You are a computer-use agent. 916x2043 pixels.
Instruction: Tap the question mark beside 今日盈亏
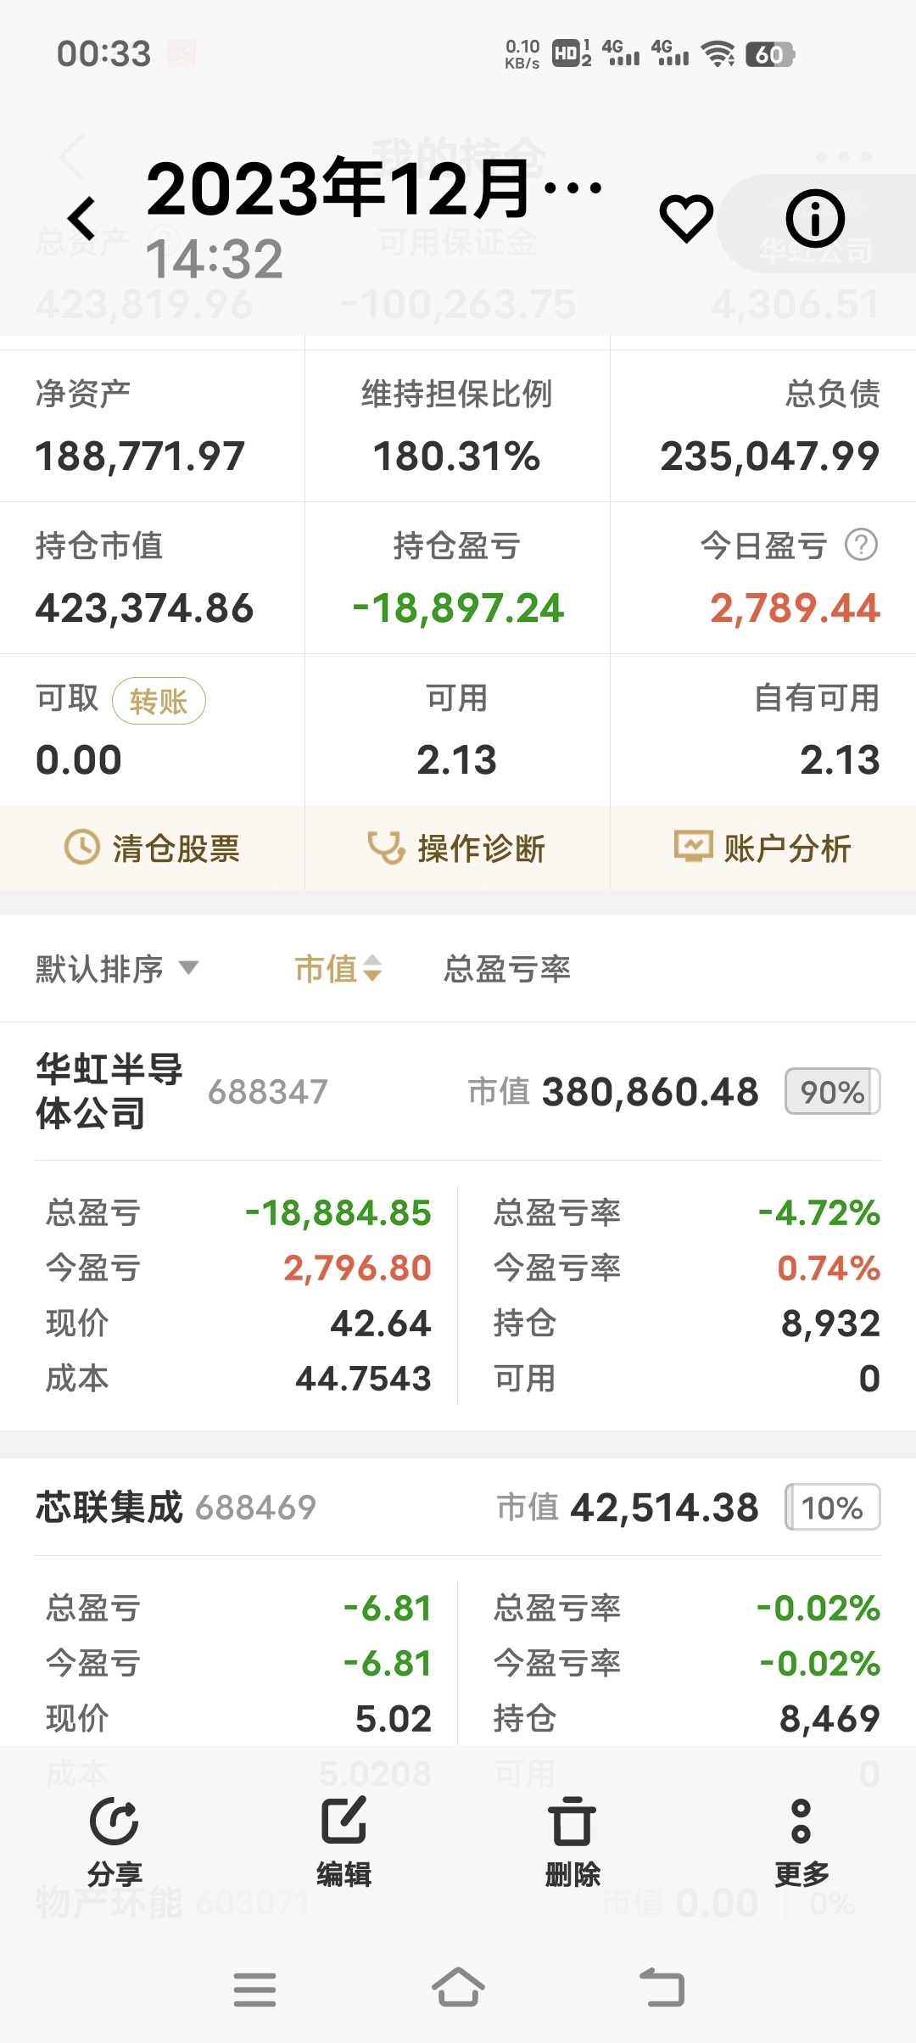[x=861, y=545]
